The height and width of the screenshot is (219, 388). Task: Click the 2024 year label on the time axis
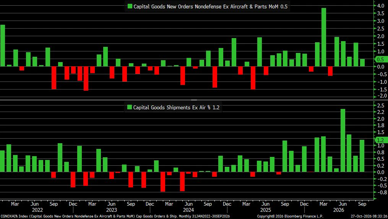point(188,210)
